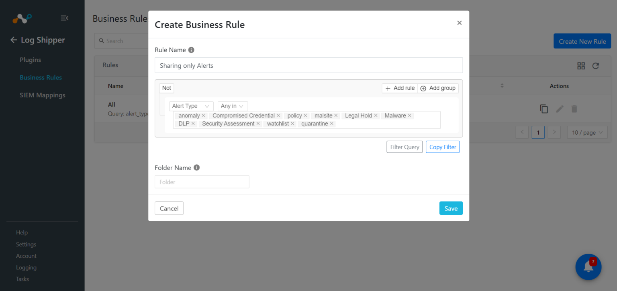Save the business rule
The width and height of the screenshot is (617, 291).
click(x=451, y=208)
